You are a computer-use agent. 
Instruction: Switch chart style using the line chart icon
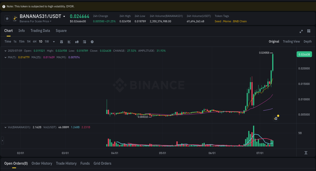click(69, 42)
